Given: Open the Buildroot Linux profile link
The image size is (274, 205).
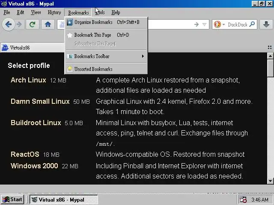Looking at the screenshot, I should (36, 123).
